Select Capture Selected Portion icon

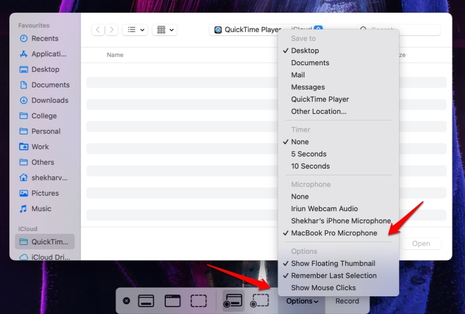[x=198, y=301]
